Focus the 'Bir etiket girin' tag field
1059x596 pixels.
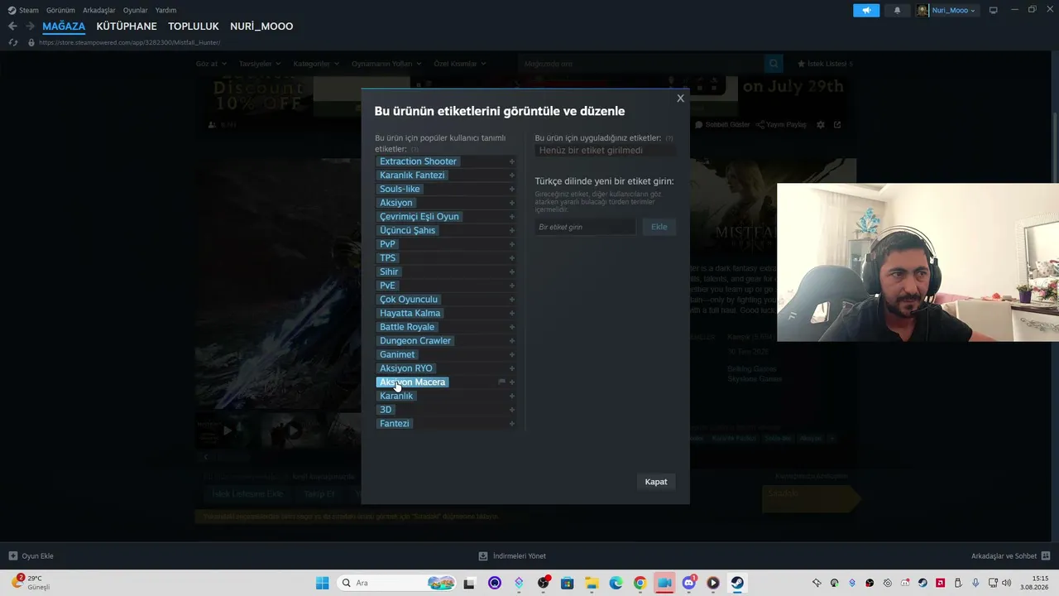tap(586, 227)
